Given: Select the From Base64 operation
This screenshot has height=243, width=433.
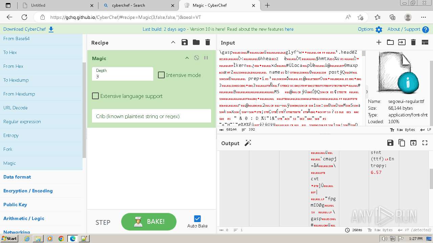Looking at the screenshot, I should click(x=41, y=38).
